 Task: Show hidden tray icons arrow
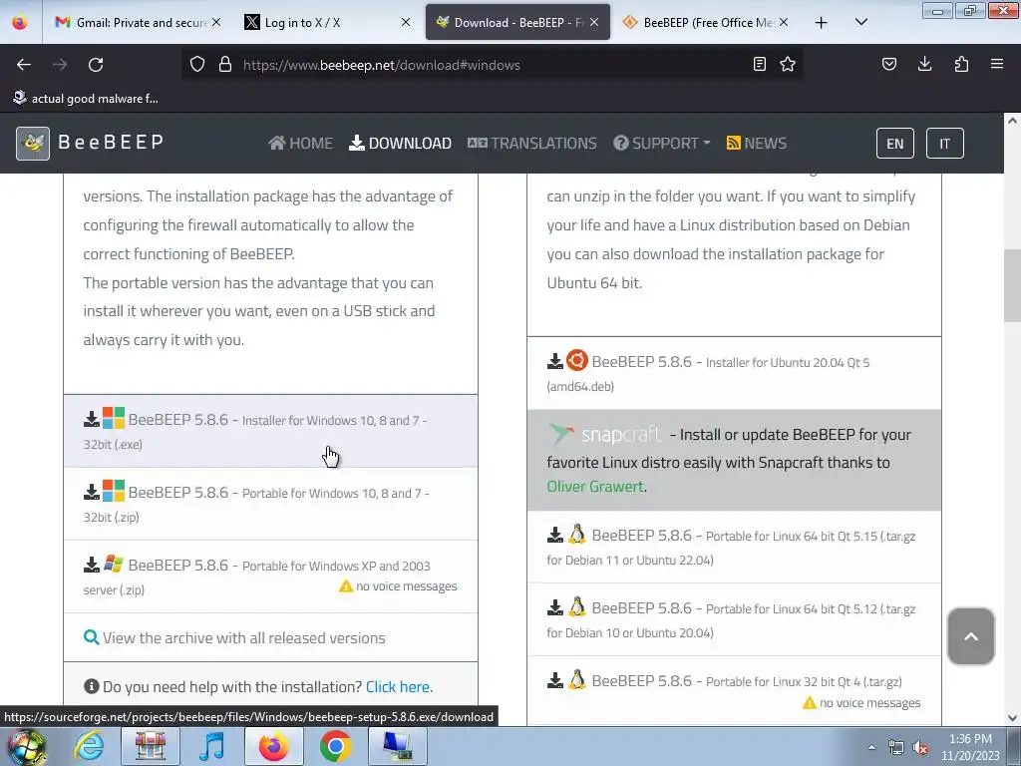871,748
